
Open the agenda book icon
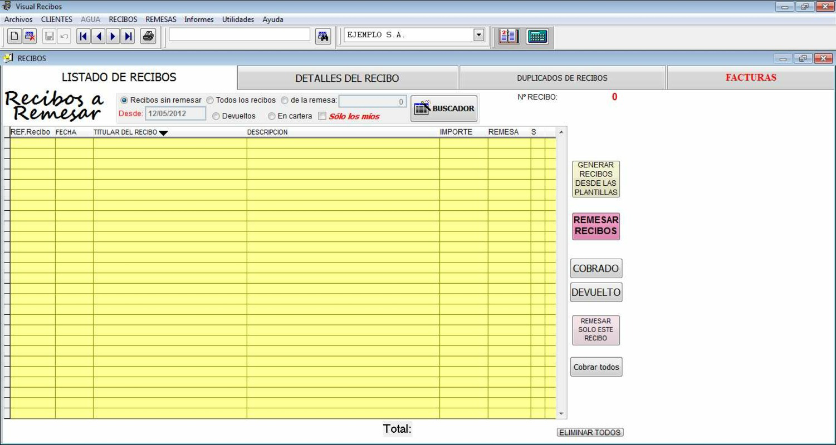(x=509, y=36)
